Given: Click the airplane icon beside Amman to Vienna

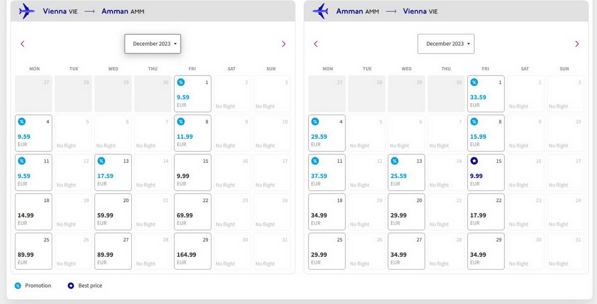Looking at the screenshot, I should [321, 11].
